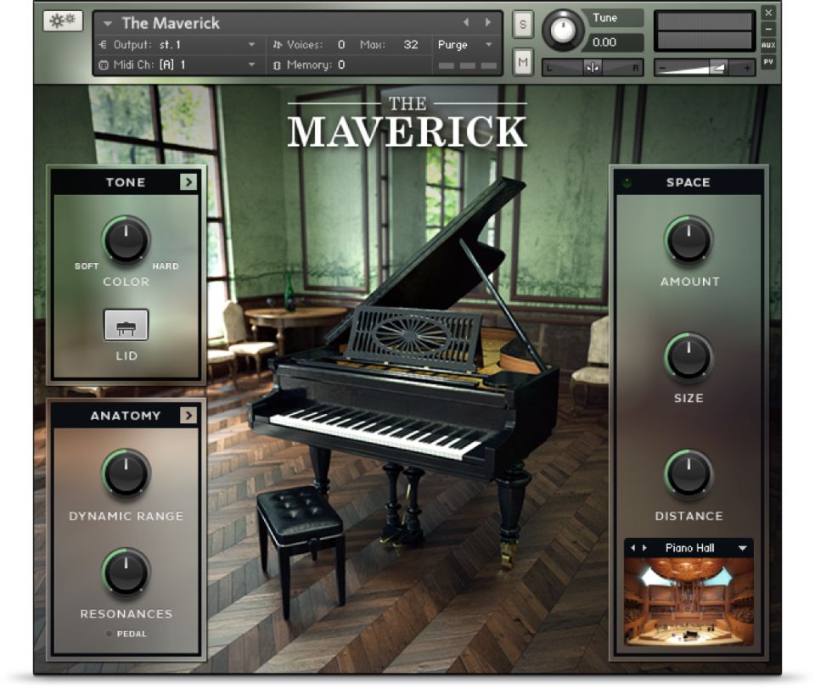The width and height of the screenshot is (815, 688).
Task: Click the AUX button
Action: click(x=768, y=45)
